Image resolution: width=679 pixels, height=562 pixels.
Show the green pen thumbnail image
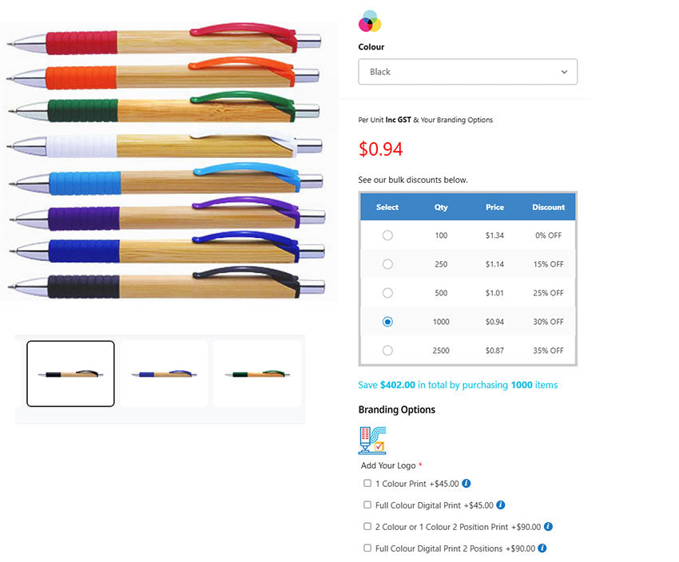tap(257, 374)
